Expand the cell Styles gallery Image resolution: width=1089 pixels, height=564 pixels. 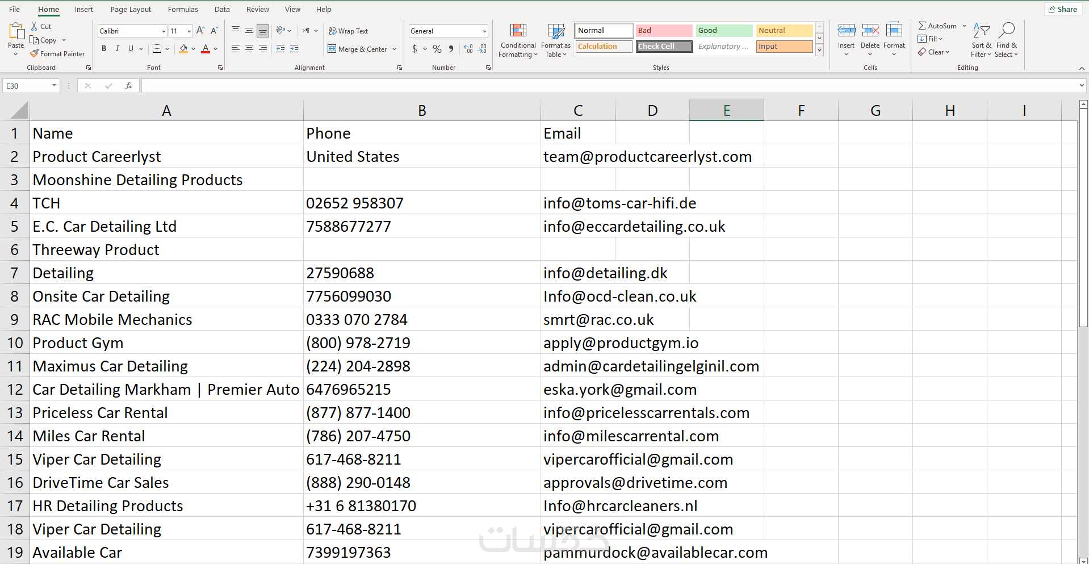tap(820, 50)
